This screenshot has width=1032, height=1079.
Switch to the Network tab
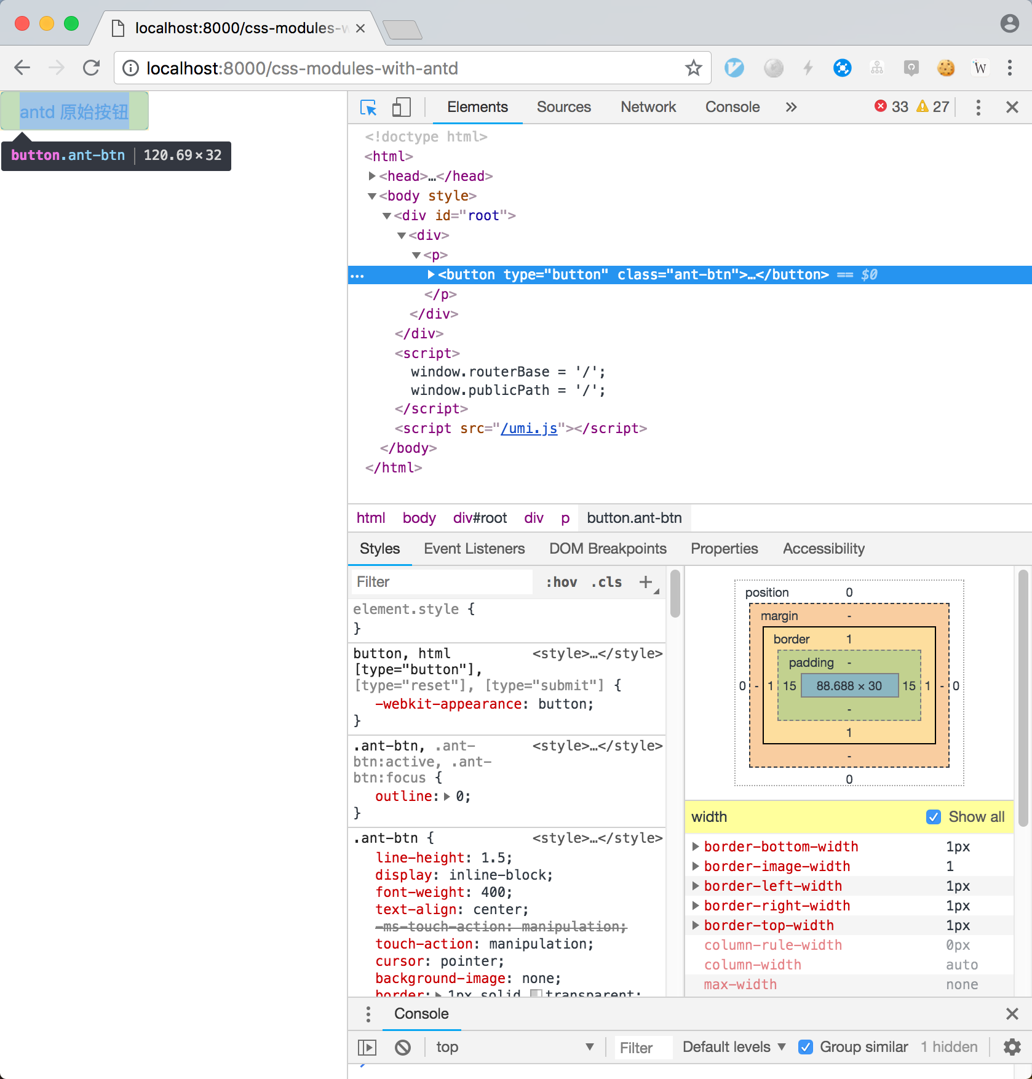pyautogui.click(x=648, y=107)
